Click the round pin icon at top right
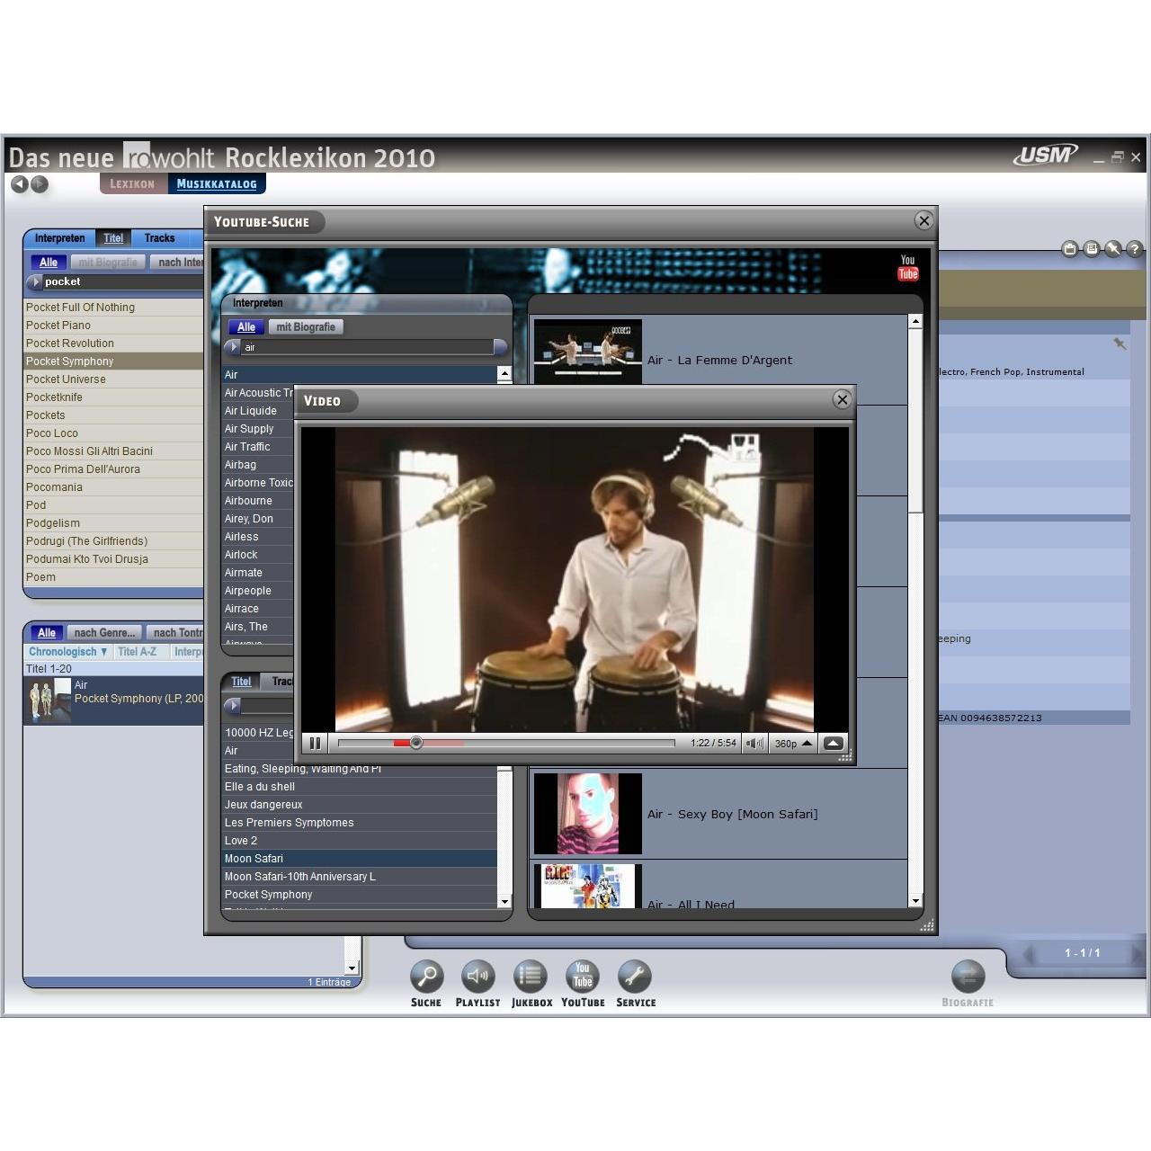This screenshot has height=1151, width=1151. 1113,249
